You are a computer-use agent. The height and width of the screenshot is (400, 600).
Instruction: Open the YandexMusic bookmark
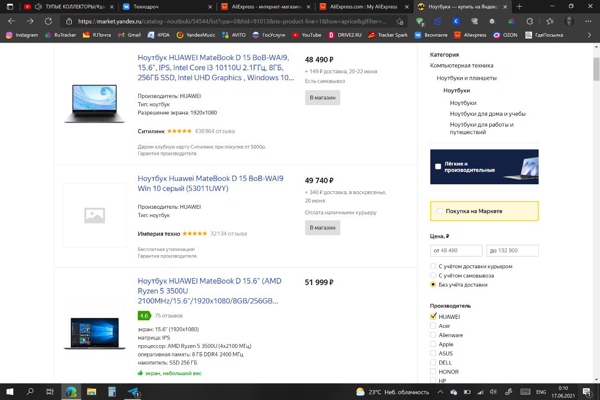[x=196, y=35]
